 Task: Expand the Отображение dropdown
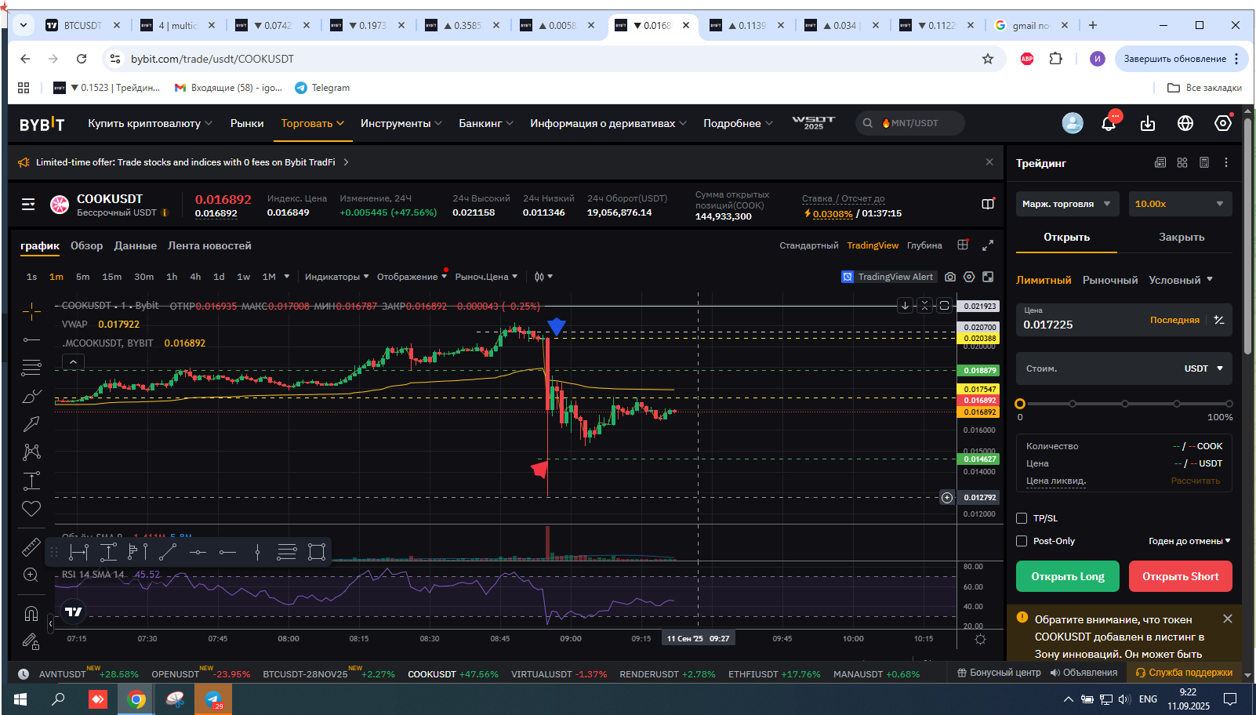point(412,277)
